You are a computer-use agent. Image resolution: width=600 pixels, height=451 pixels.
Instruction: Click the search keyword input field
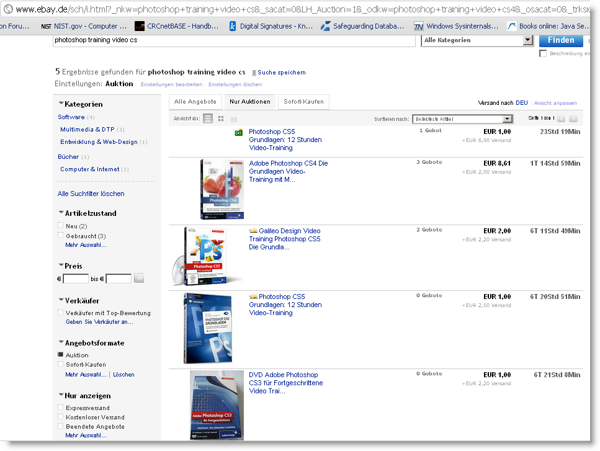(x=234, y=40)
